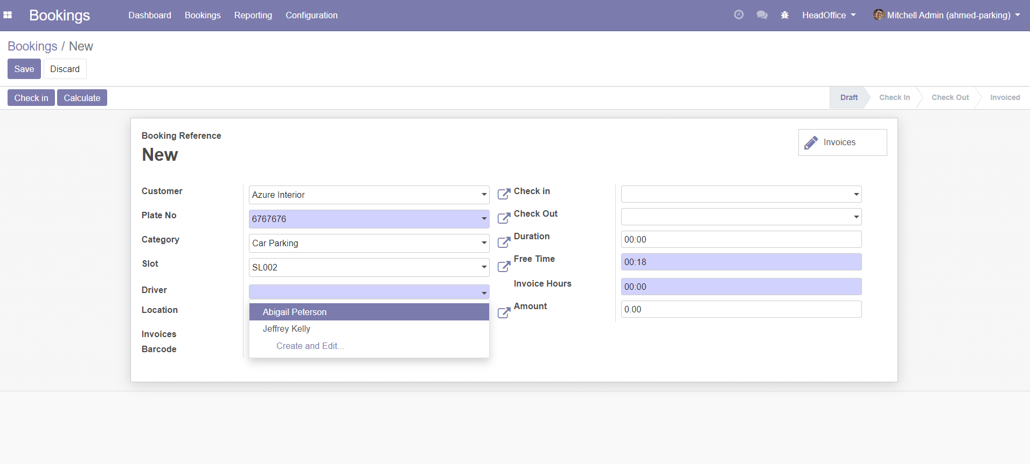This screenshot has height=464, width=1030.
Task: Select Abigail Peterson from driver list
Action: (295, 312)
